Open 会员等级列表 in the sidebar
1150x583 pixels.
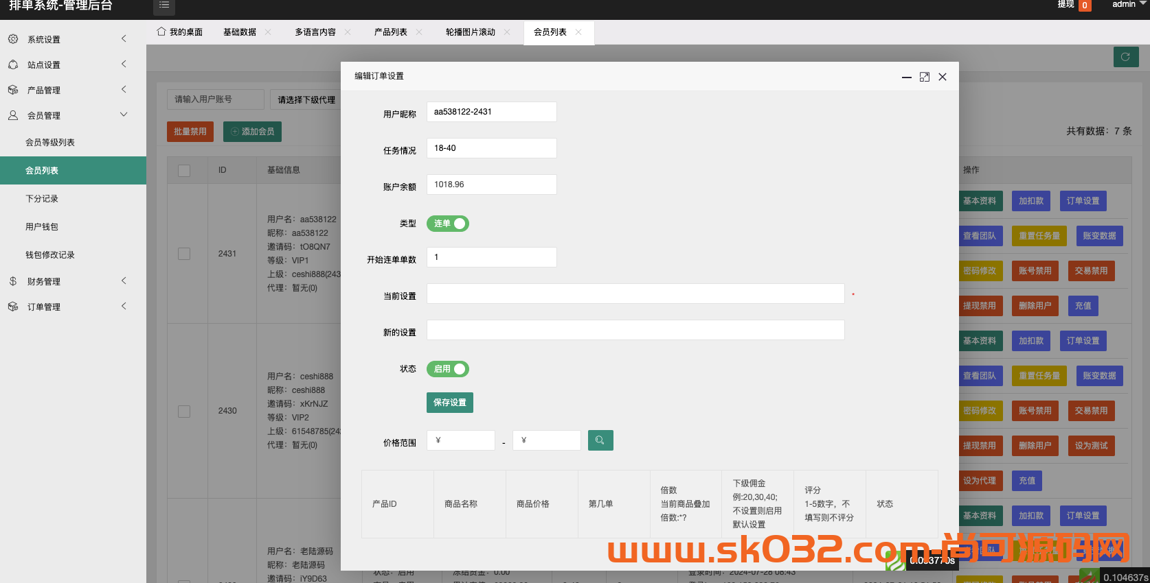click(73, 143)
